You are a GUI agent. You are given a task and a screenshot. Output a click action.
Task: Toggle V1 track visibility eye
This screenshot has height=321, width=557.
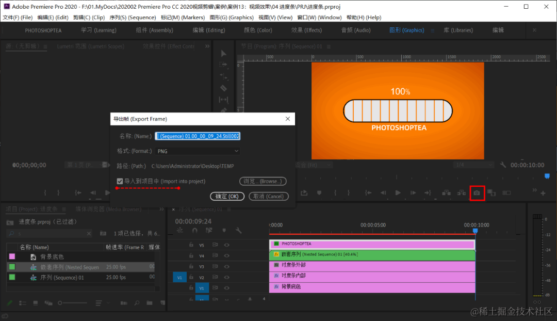click(226, 288)
